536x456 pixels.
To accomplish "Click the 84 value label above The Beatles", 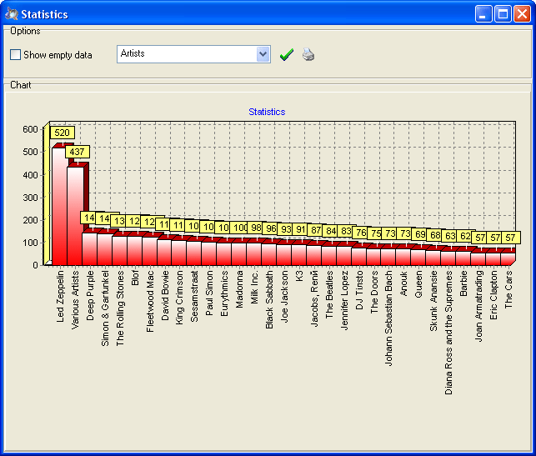I will 330,231.
